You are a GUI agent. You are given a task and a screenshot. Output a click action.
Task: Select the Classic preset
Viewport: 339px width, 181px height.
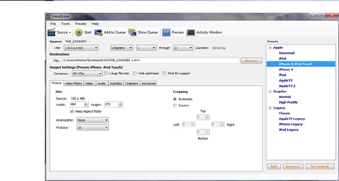click(284, 113)
